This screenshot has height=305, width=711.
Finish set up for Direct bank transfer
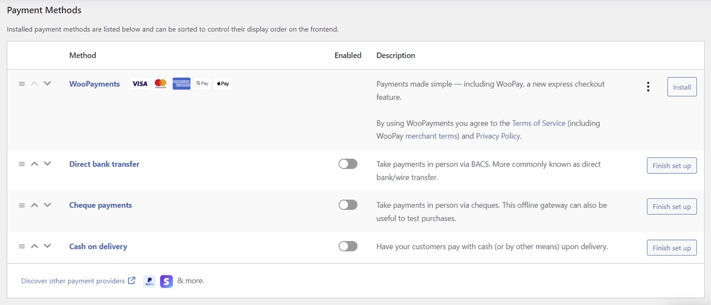(671, 166)
